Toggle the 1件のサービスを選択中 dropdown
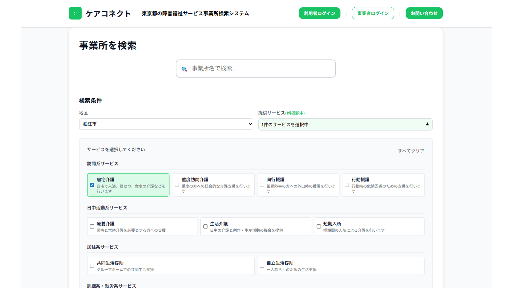Image resolution: width=513 pixels, height=288 pixels. point(345,124)
